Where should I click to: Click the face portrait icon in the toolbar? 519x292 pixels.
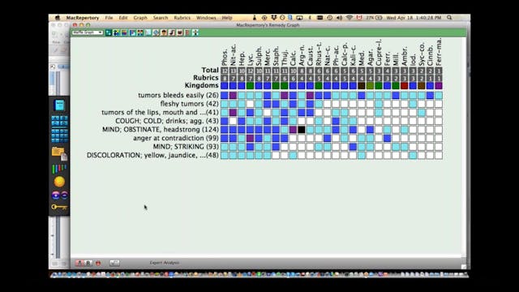164,32
